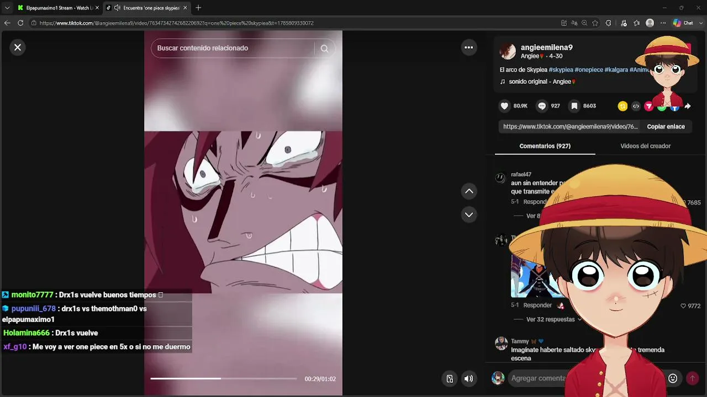Screen dimensions: 707x397
Task: Seek on the video progress bar
Action: [x=223, y=379]
